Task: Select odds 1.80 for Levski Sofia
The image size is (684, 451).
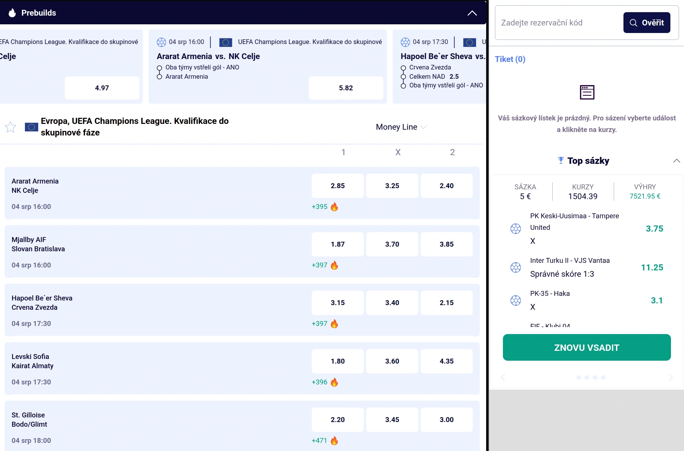Action: 338,361
